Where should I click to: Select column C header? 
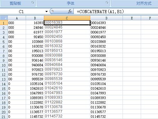(67, 18)
